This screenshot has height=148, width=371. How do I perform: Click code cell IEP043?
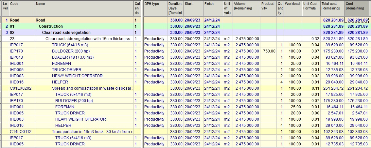pyautogui.click(x=22, y=57)
